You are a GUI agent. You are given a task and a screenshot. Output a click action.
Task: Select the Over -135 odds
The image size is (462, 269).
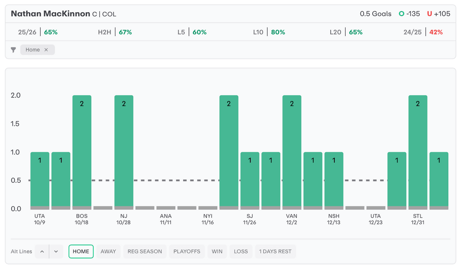(x=409, y=14)
